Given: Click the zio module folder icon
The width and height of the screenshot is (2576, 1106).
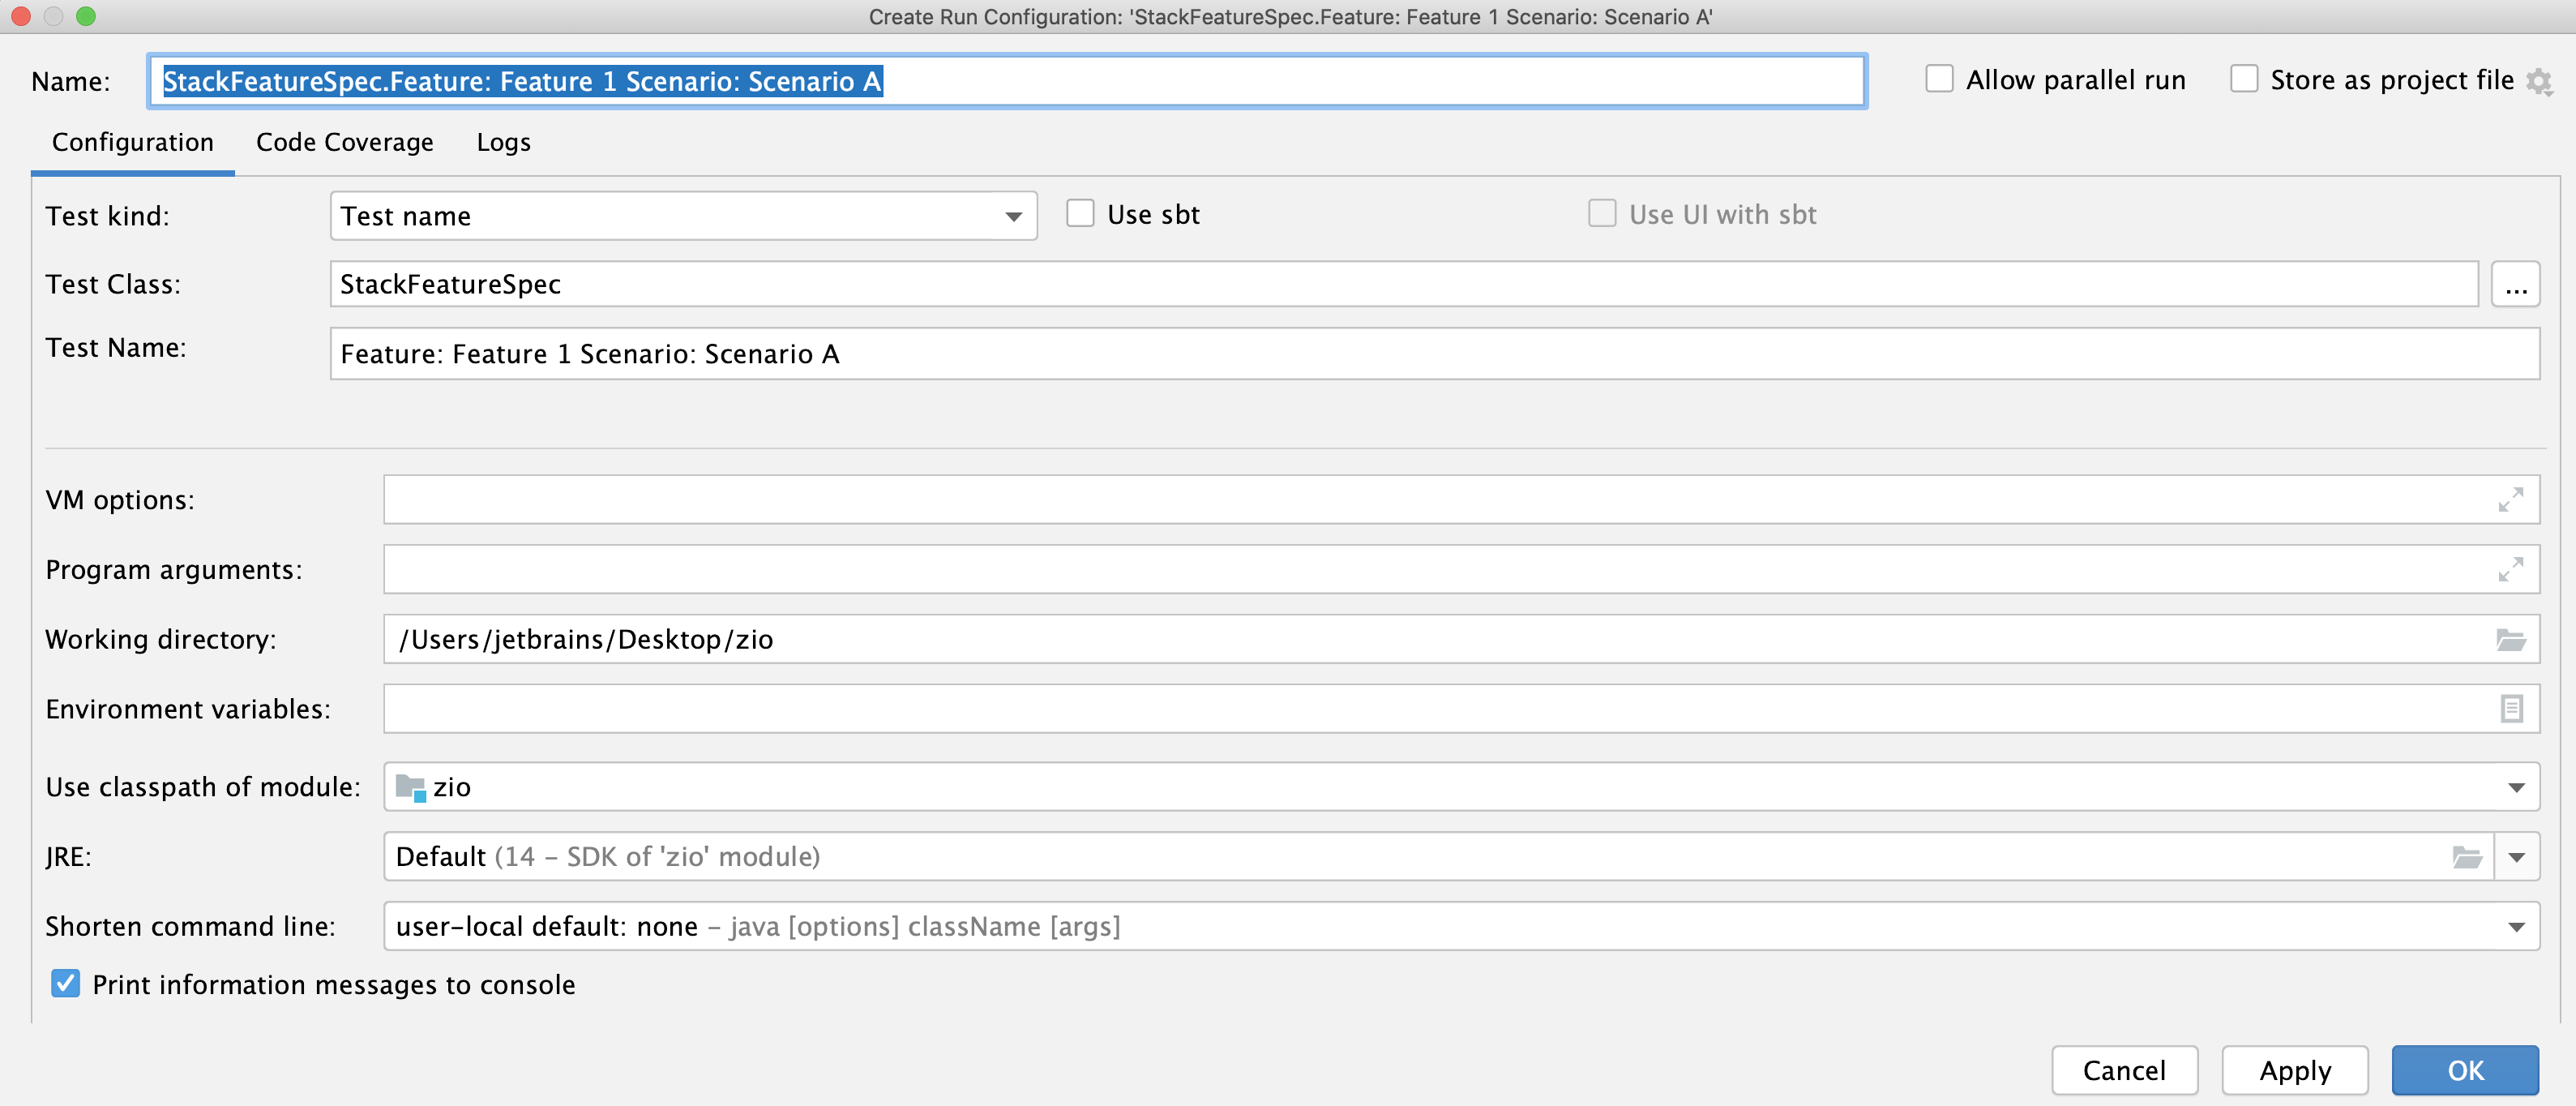Looking at the screenshot, I should click(x=412, y=787).
